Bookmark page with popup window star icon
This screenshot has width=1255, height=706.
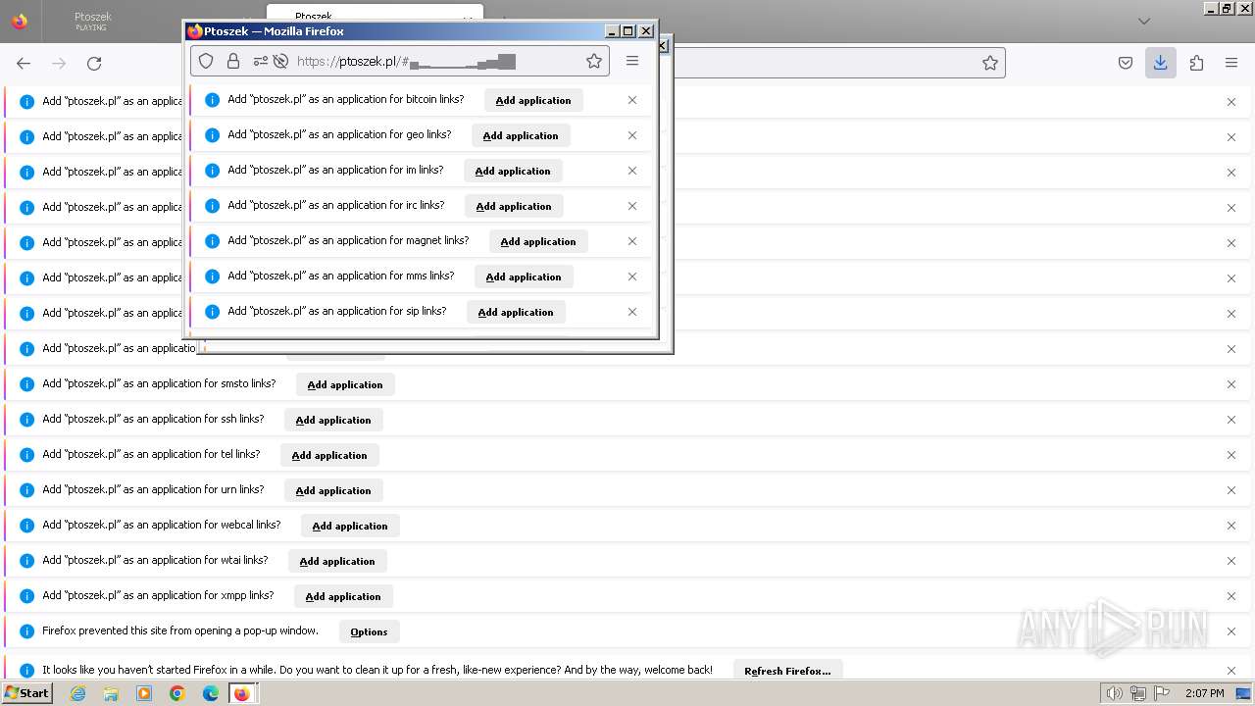click(x=594, y=61)
